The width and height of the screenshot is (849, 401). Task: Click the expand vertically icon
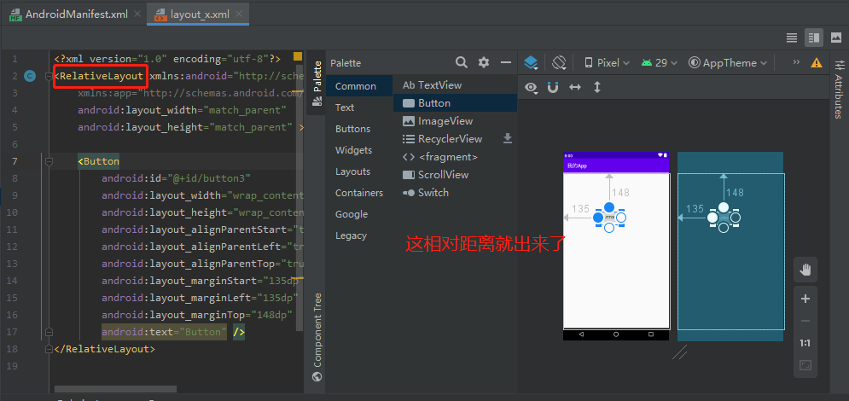tap(597, 87)
